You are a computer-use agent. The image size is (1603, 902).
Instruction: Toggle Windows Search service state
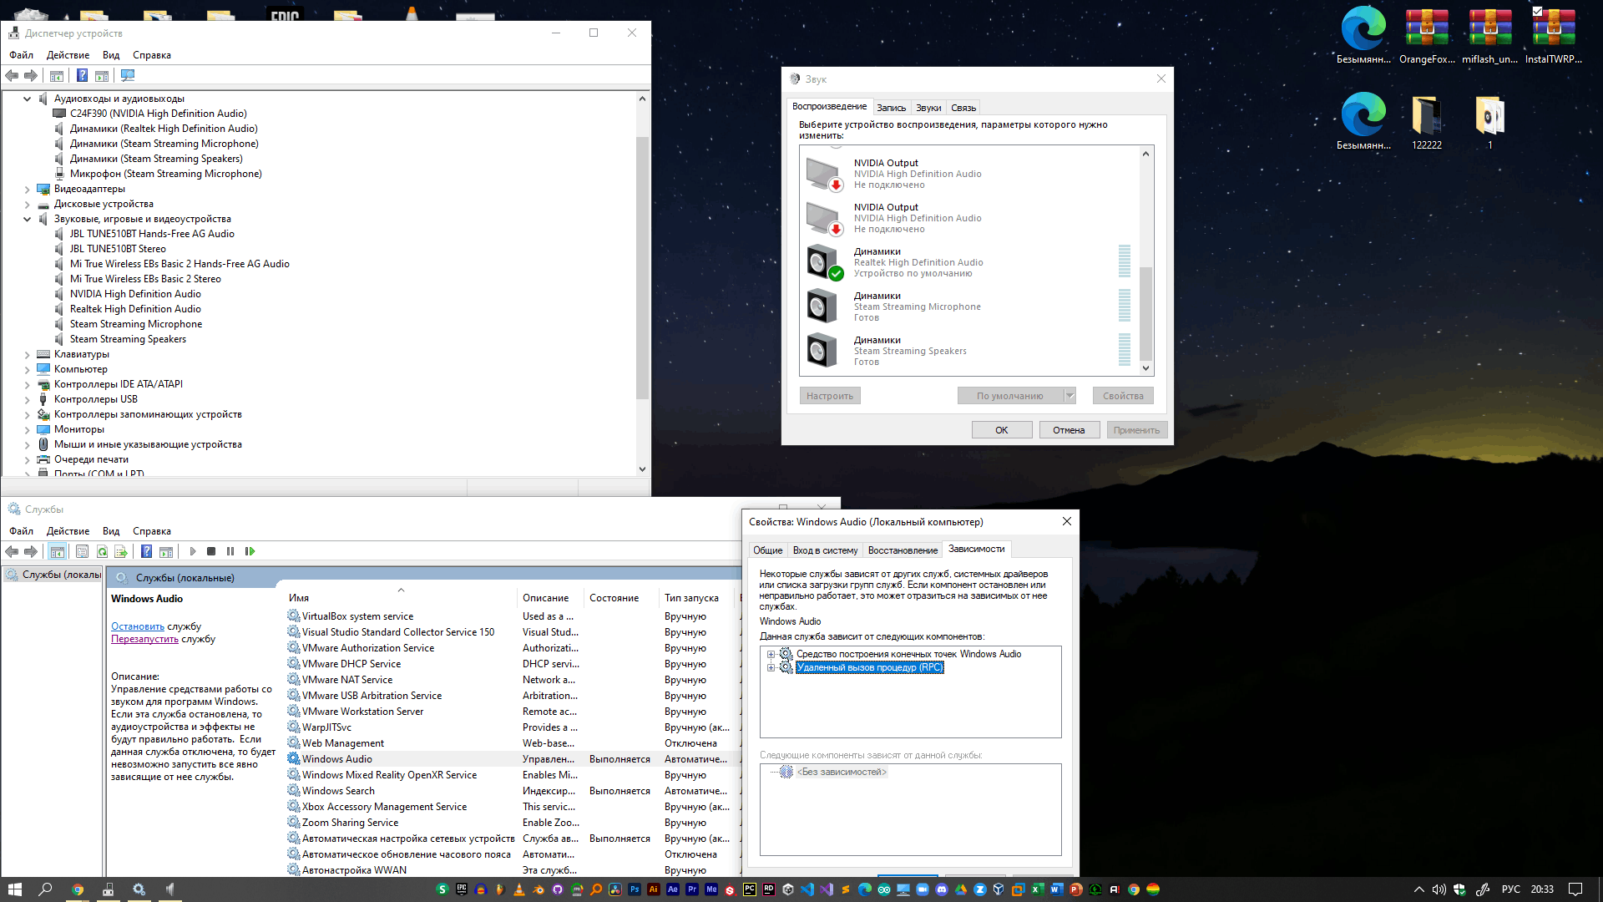337,791
